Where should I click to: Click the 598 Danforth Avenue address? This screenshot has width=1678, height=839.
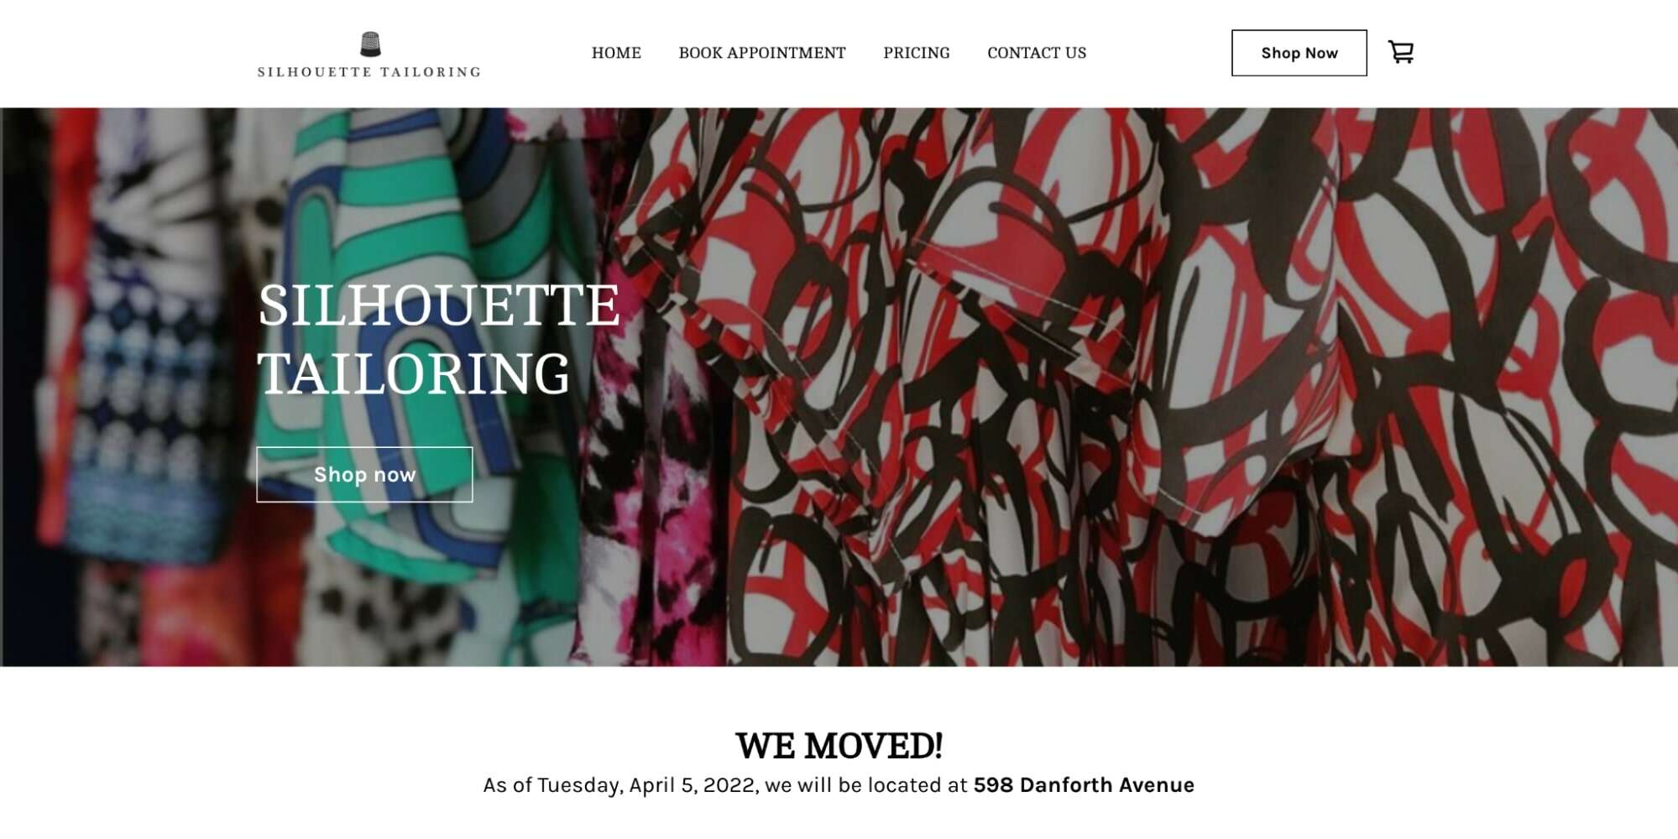pos(1084,785)
